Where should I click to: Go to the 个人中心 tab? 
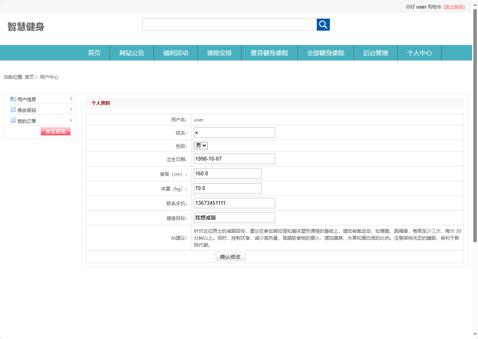419,52
